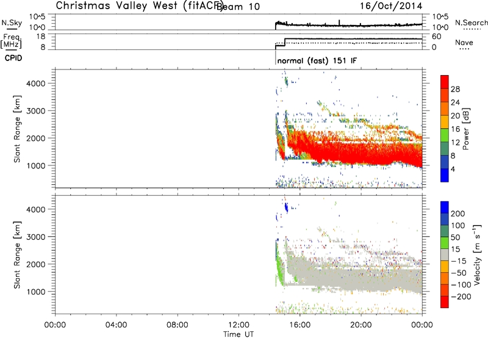
Task: Click the 'Time UT' axis label
Action: (239, 334)
